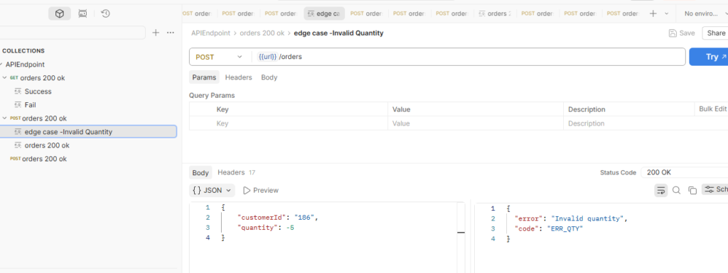Image resolution: width=728 pixels, height=273 pixels.
Task: Click the "error": "Invalid quantity" line
Action: (571, 218)
